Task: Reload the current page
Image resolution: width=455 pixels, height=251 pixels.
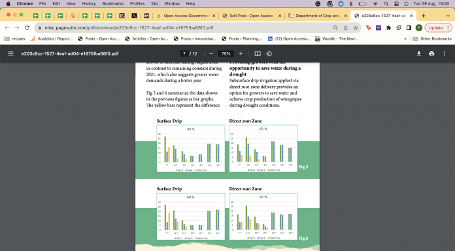Action: (x=27, y=28)
